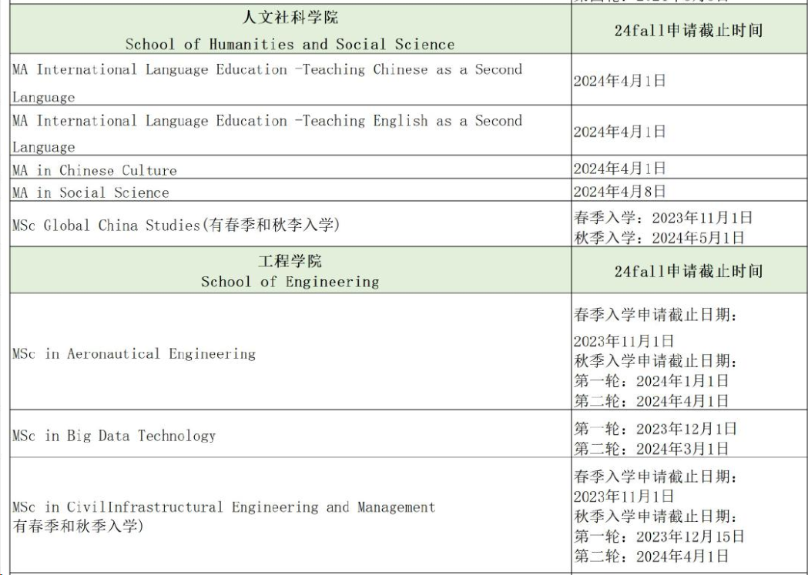Select the 工程学院 School of Engineering header

[x=290, y=271]
